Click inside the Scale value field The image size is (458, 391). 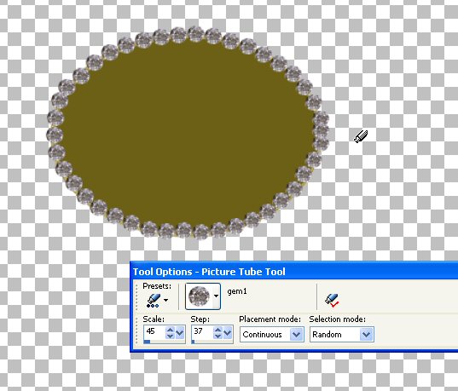[x=154, y=331]
